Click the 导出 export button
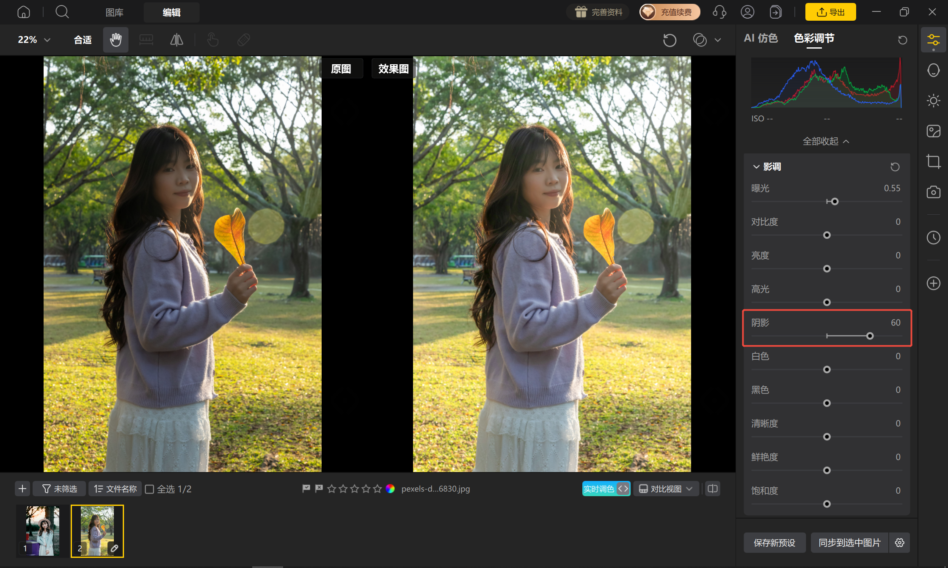This screenshot has height=568, width=948. pos(830,12)
